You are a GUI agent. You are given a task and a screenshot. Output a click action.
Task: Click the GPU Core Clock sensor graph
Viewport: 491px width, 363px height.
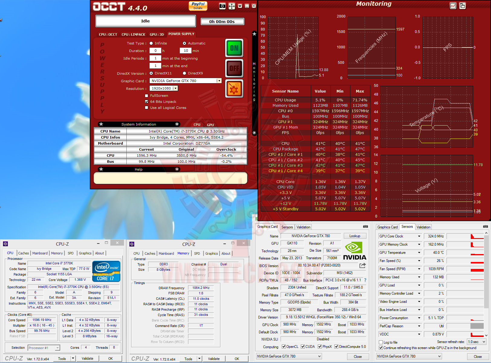coord(465,236)
